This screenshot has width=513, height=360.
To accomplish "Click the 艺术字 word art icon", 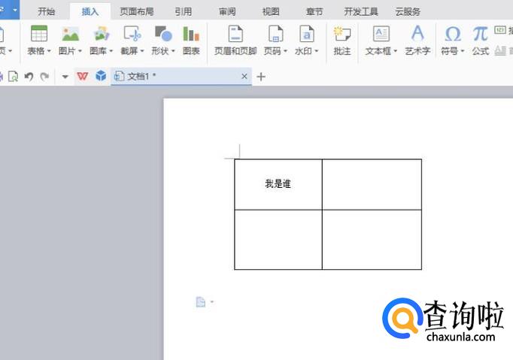I will pos(417,33).
